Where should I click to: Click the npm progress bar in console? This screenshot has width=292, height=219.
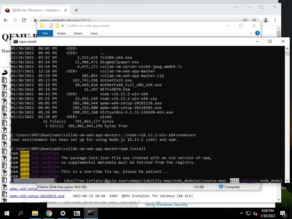point(34,181)
